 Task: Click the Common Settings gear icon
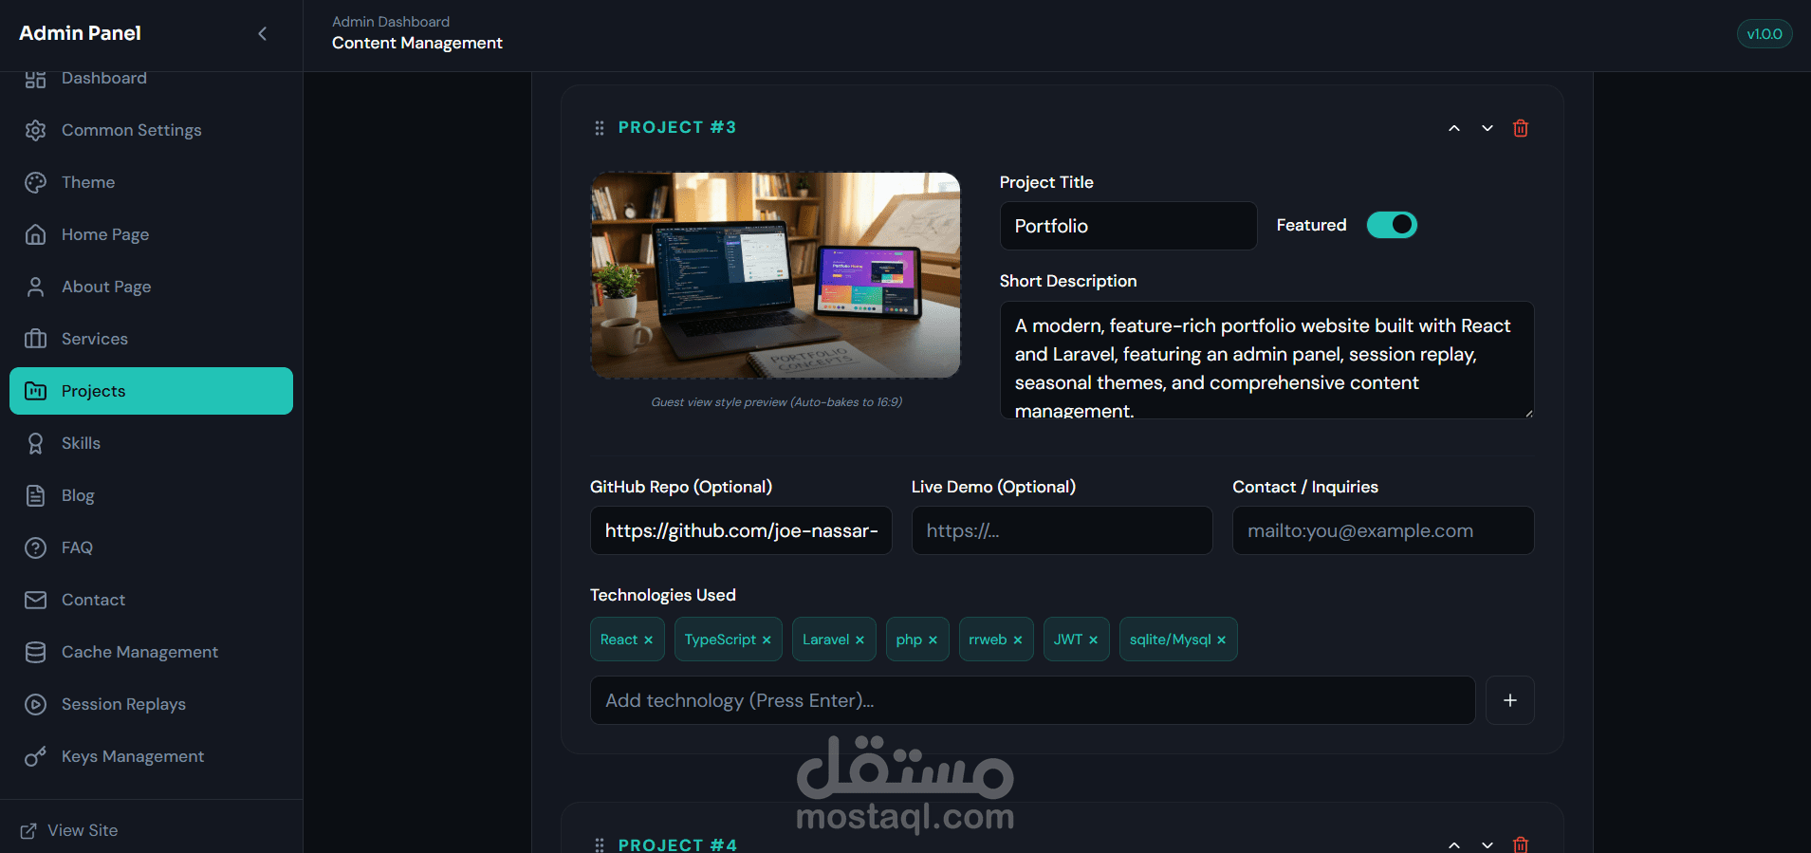click(35, 130)
